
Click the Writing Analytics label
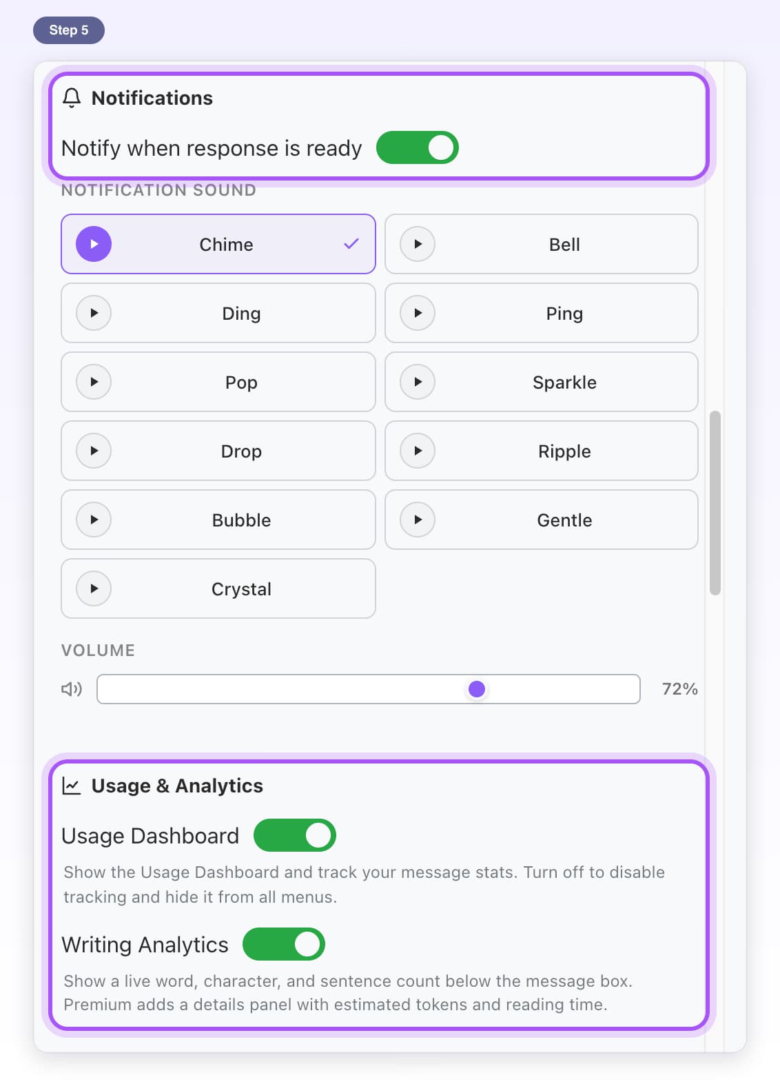pos(145,944)
